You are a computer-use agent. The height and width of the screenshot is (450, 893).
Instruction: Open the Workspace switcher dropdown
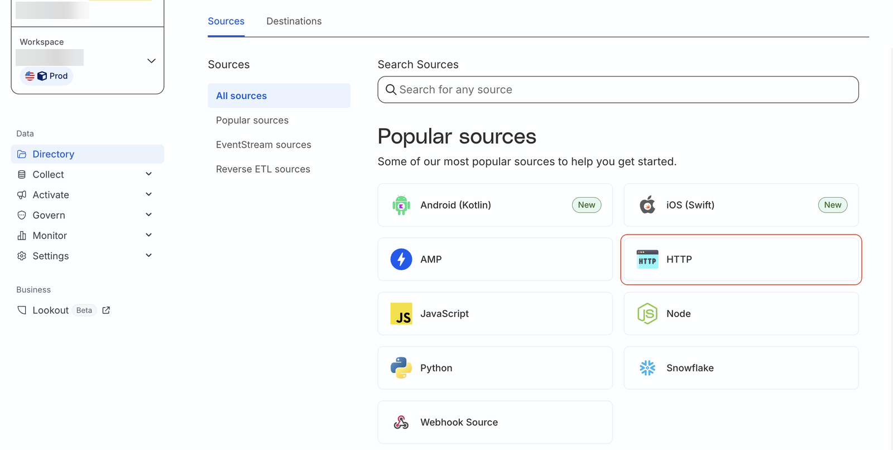click(151, 61)
